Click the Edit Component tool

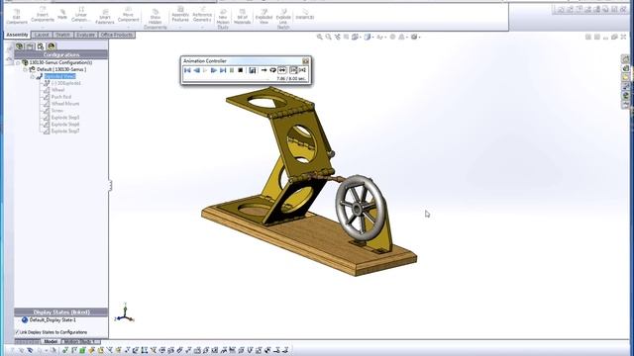(x=17, y=16)
